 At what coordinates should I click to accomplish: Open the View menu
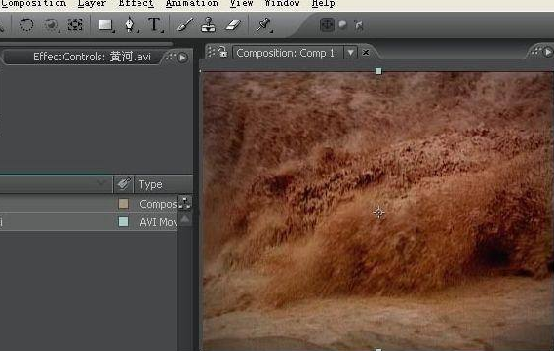pyautogui.click(x=242, y=4)
